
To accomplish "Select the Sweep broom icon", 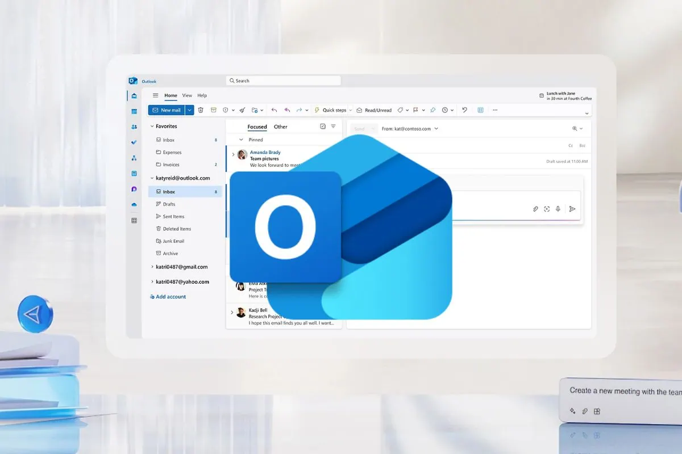I will [241, 110].
